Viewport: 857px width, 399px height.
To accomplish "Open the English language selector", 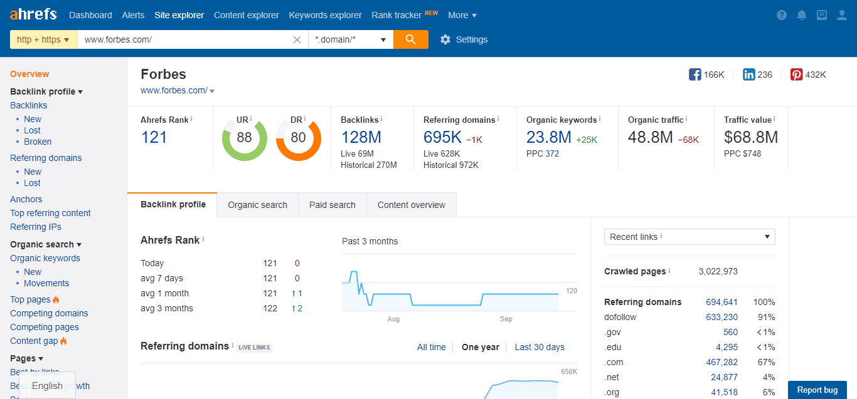I will (x=48, y=385).
